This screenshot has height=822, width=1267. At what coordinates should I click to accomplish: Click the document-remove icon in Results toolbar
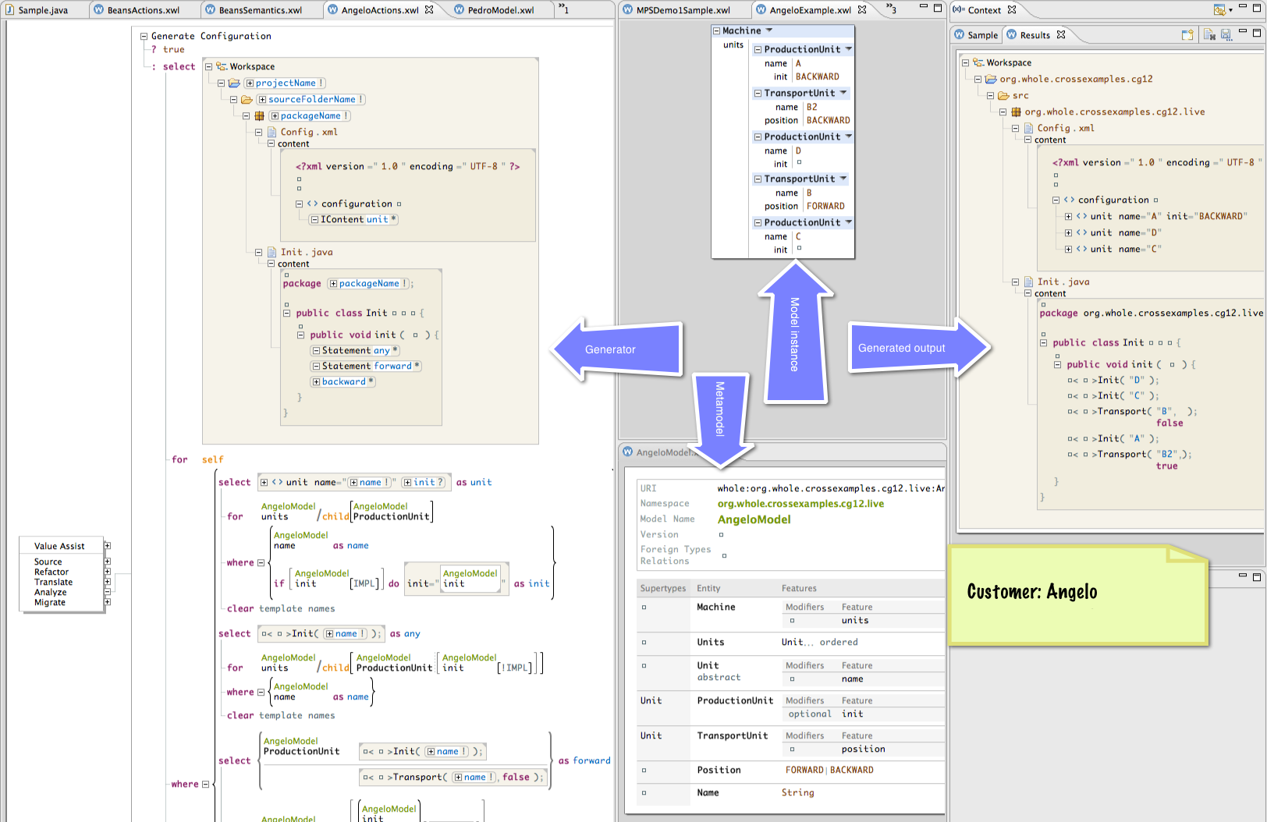coord(1209,35)
